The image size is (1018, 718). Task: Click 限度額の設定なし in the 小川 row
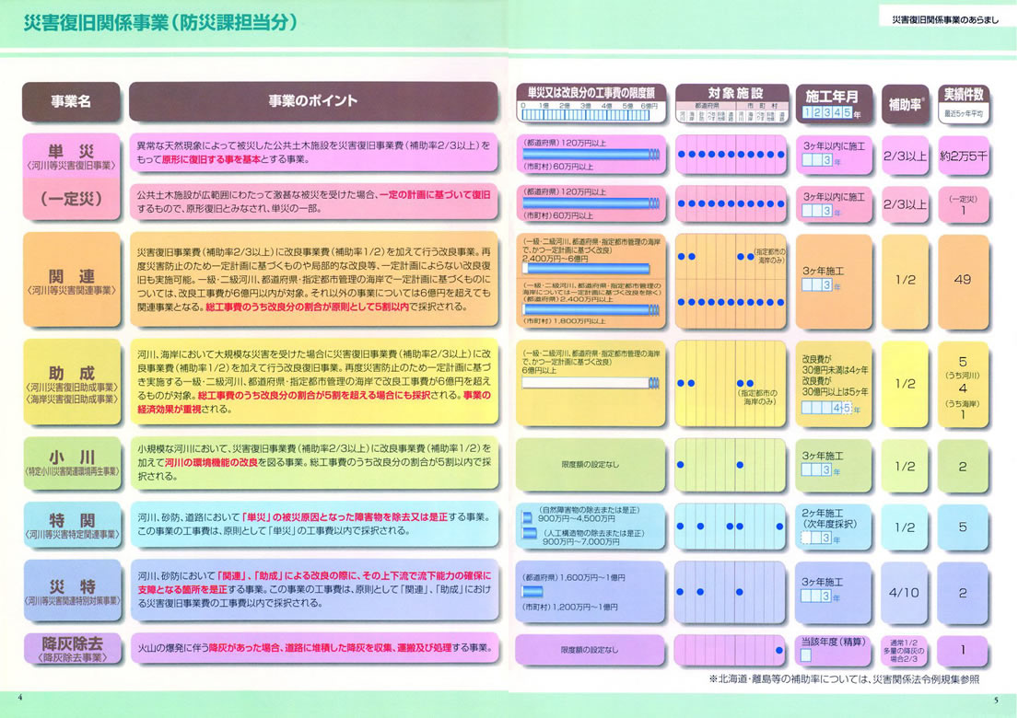click(591, 464)
